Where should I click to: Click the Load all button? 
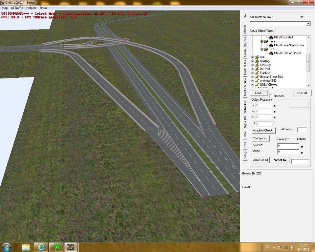pos(302,93)
